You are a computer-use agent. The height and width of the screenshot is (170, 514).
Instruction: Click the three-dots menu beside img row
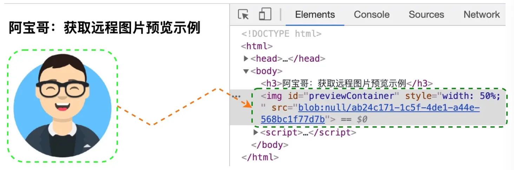click(236, 96)
